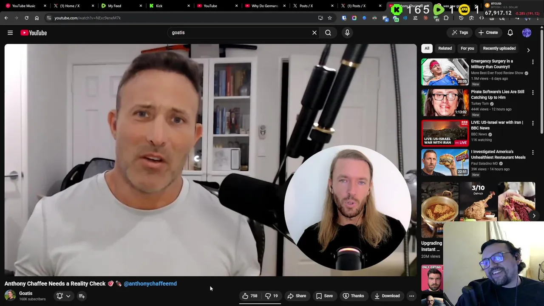Viewport: 544px width, 306px height.
Task: Open Unhealthiest Restaurant Meals thumbnail
Action: (445, 162)
